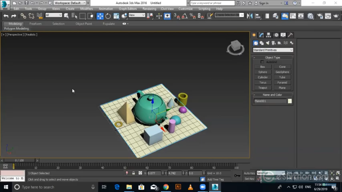The width and height of the screenshot is (342, 192).
Task: Collapse the Object Type rollout
Action: point(272,57)
